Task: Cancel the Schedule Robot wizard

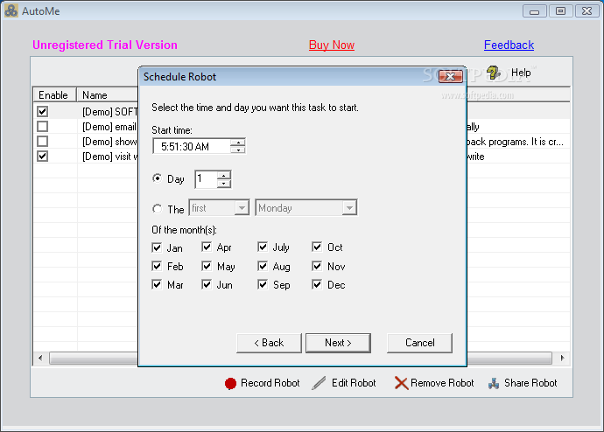Action: tap(419, 343)
